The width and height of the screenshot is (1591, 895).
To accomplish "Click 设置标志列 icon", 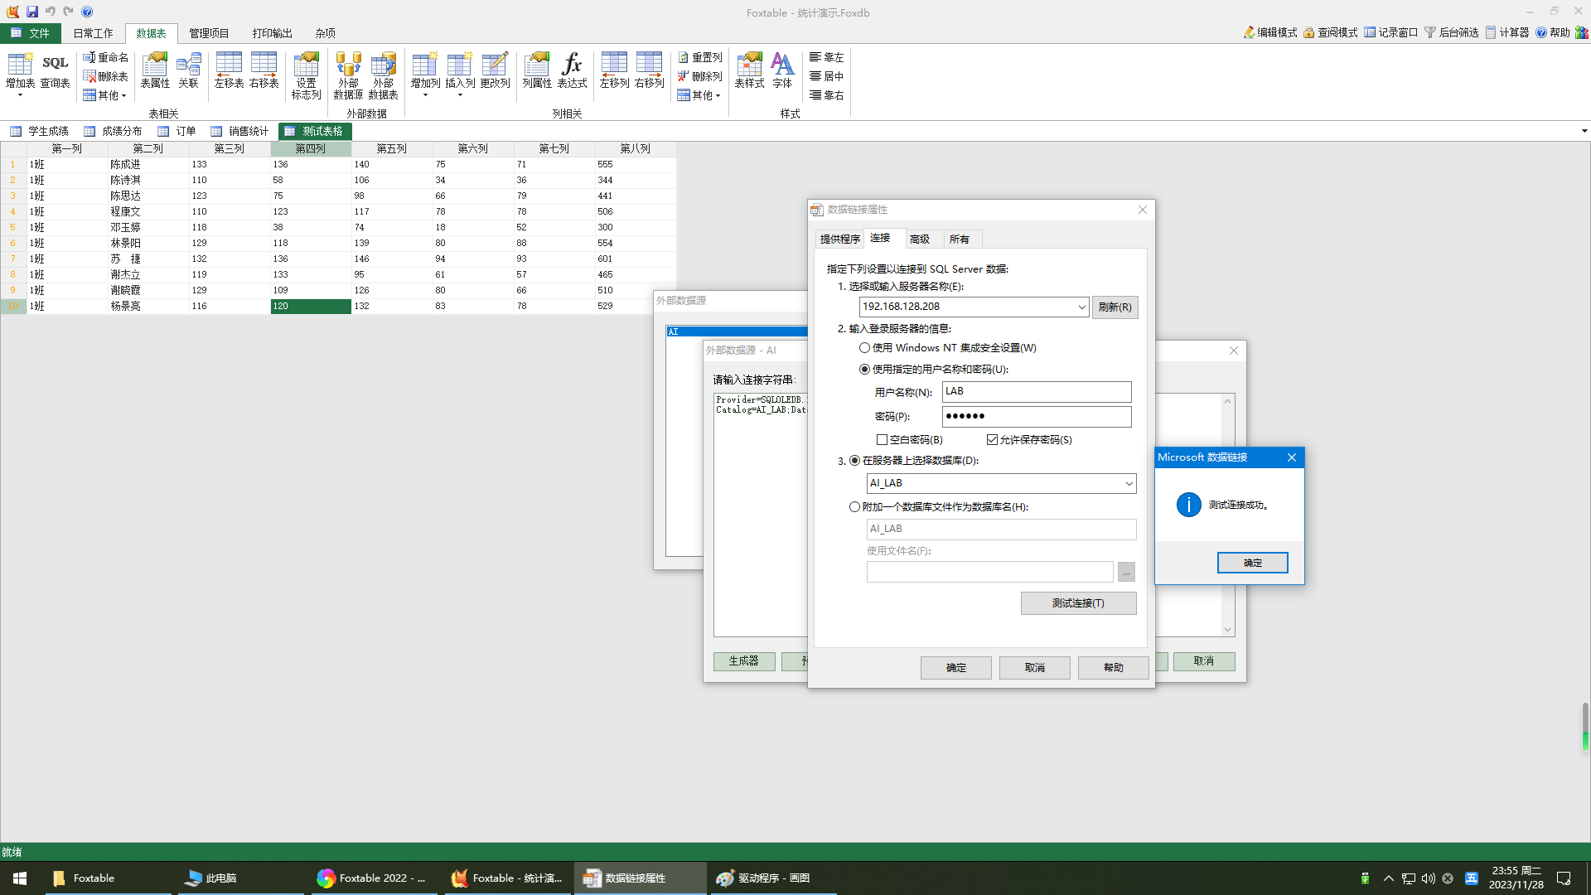I will point(306,75).
